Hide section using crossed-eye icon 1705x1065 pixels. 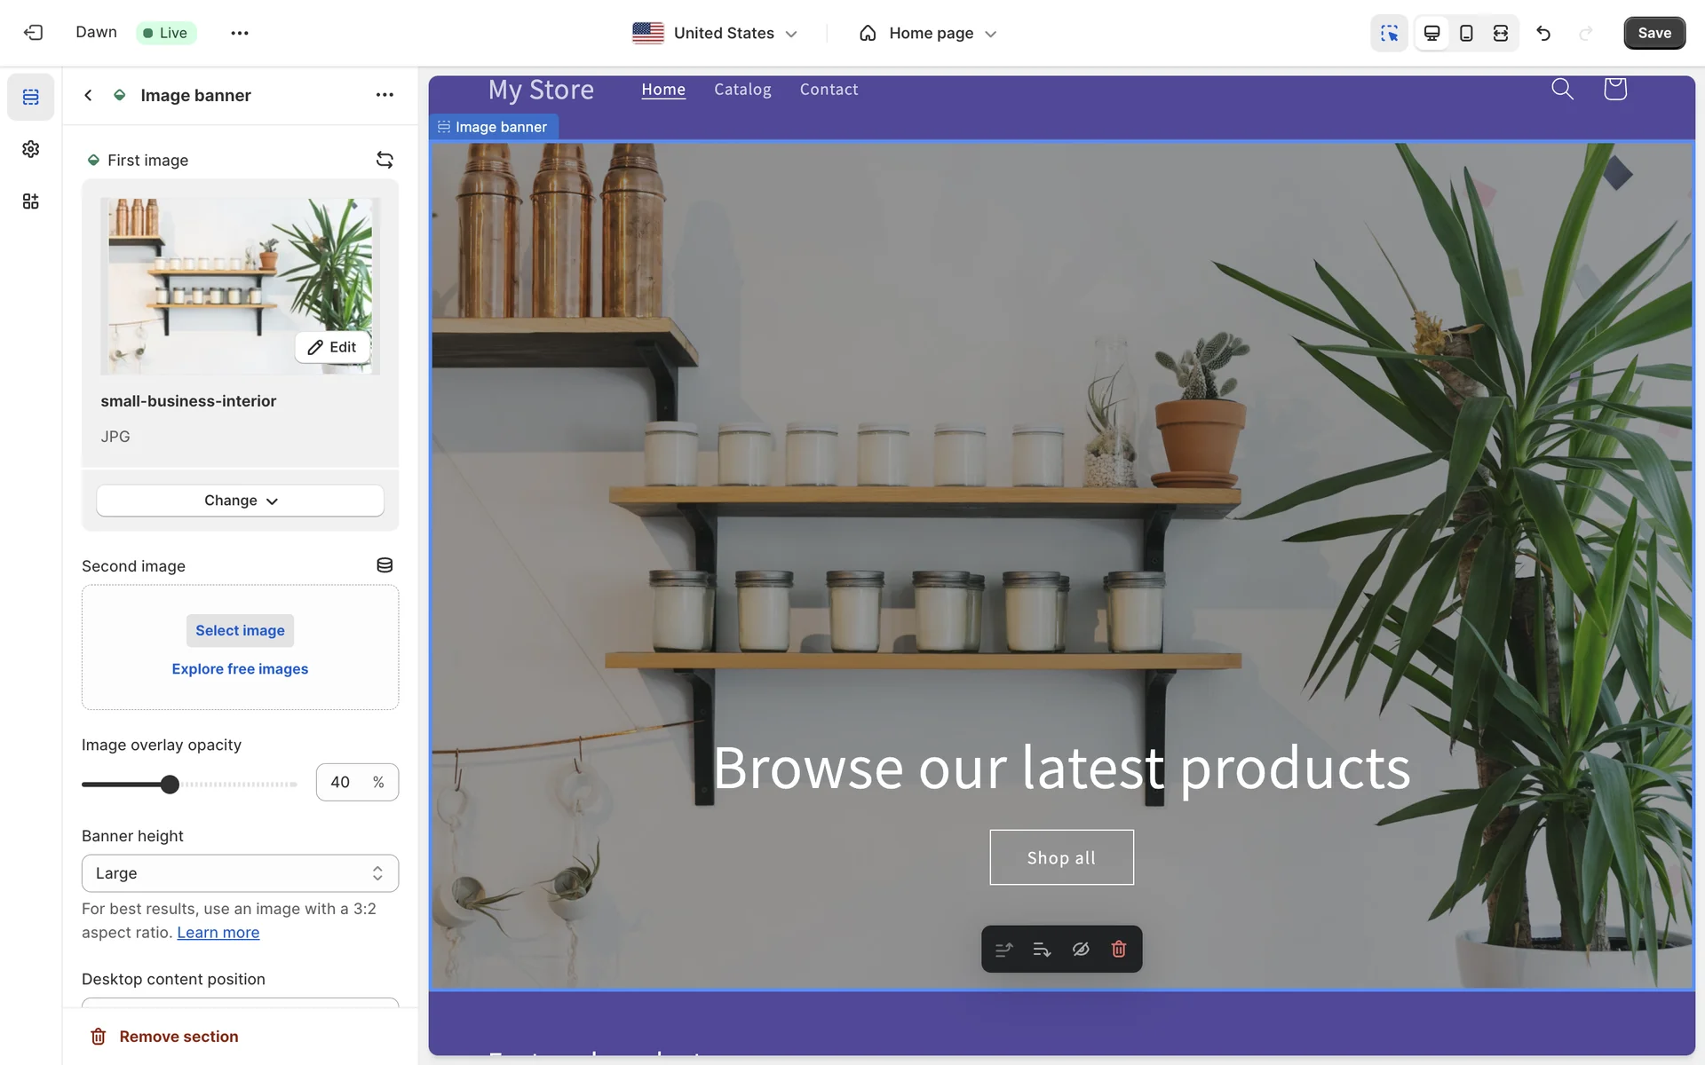click(1080, 949)
